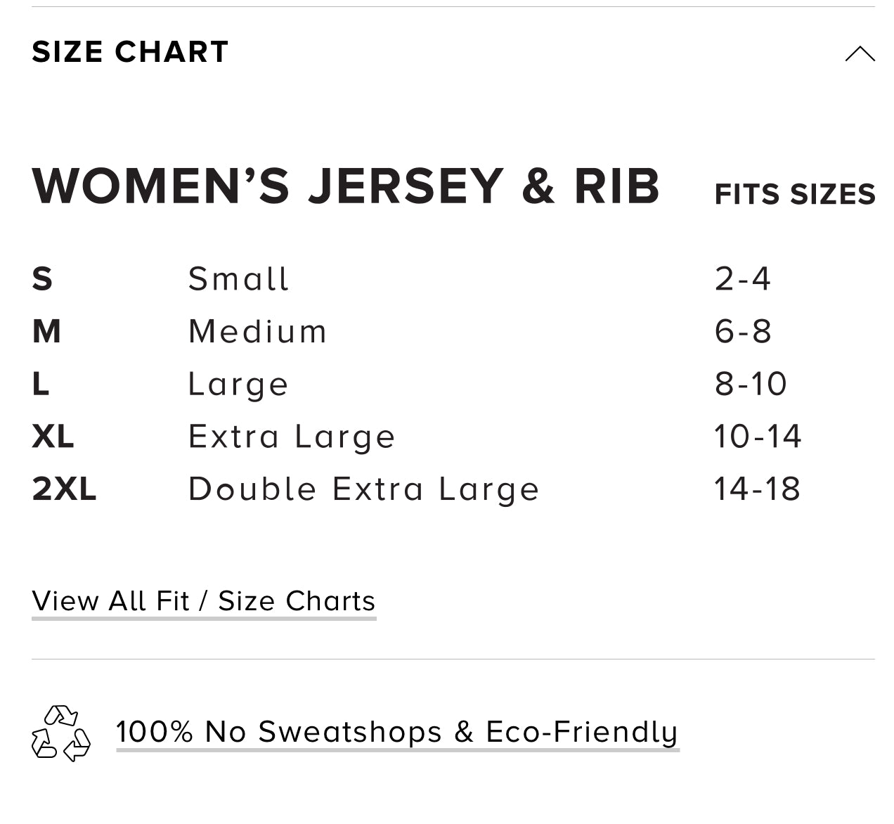Click the 10-14 fits sizes value
The image size is (894, 824).
pos(758,437)
